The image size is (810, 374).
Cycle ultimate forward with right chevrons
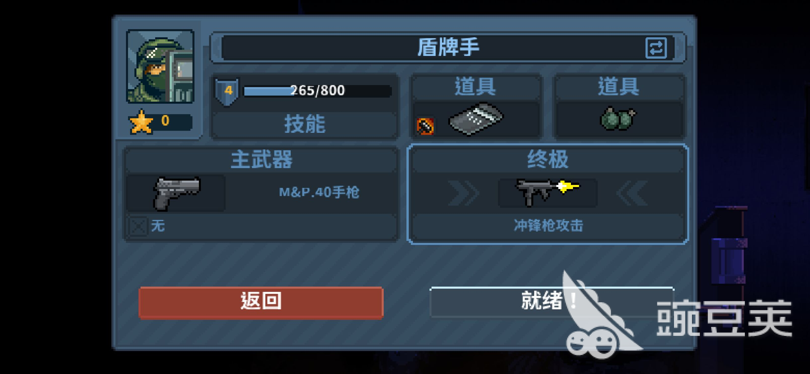[x=464, y=193]
